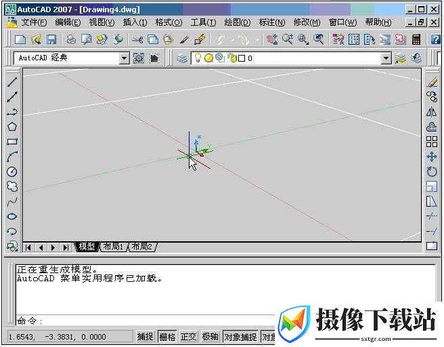Click the Array modify tool

(x=432, y=142)
